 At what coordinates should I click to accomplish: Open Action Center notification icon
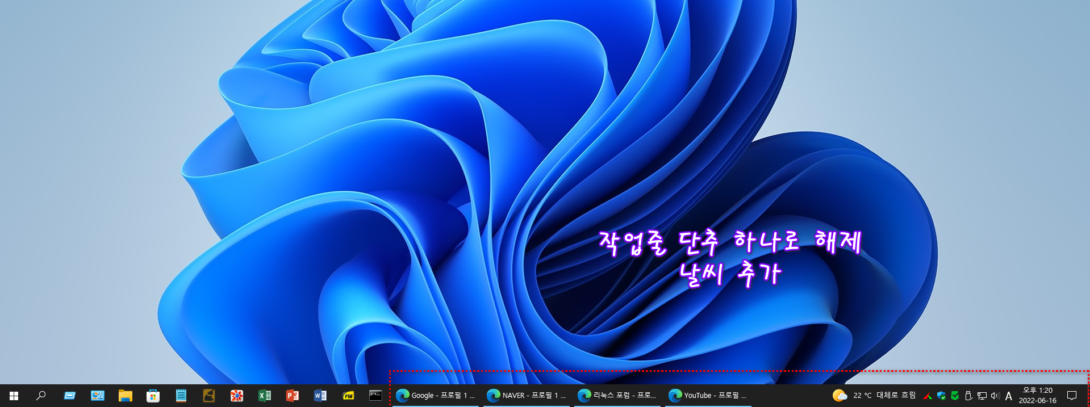(x=1072, y=396)
